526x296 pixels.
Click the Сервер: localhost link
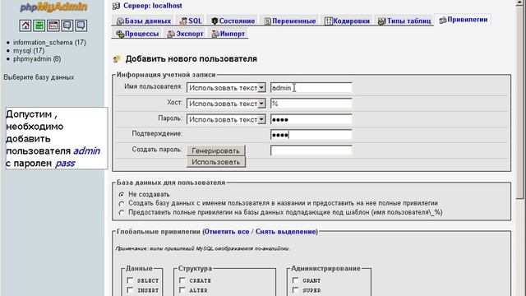[153, 6]
